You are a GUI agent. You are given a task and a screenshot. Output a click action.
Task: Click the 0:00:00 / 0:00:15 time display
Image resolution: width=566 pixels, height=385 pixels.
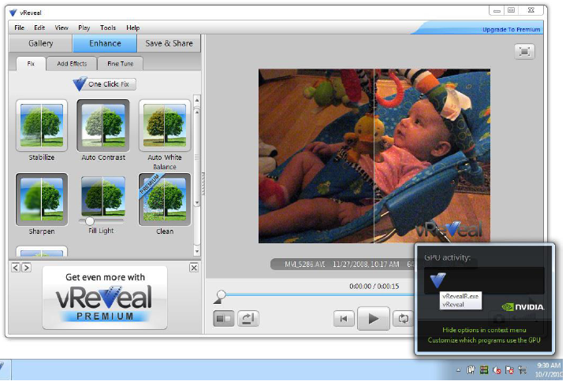pyautogui.click(x=374, y=287)
